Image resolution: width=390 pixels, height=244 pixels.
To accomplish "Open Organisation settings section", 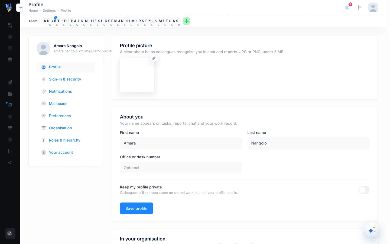I will tap(66, 128).
